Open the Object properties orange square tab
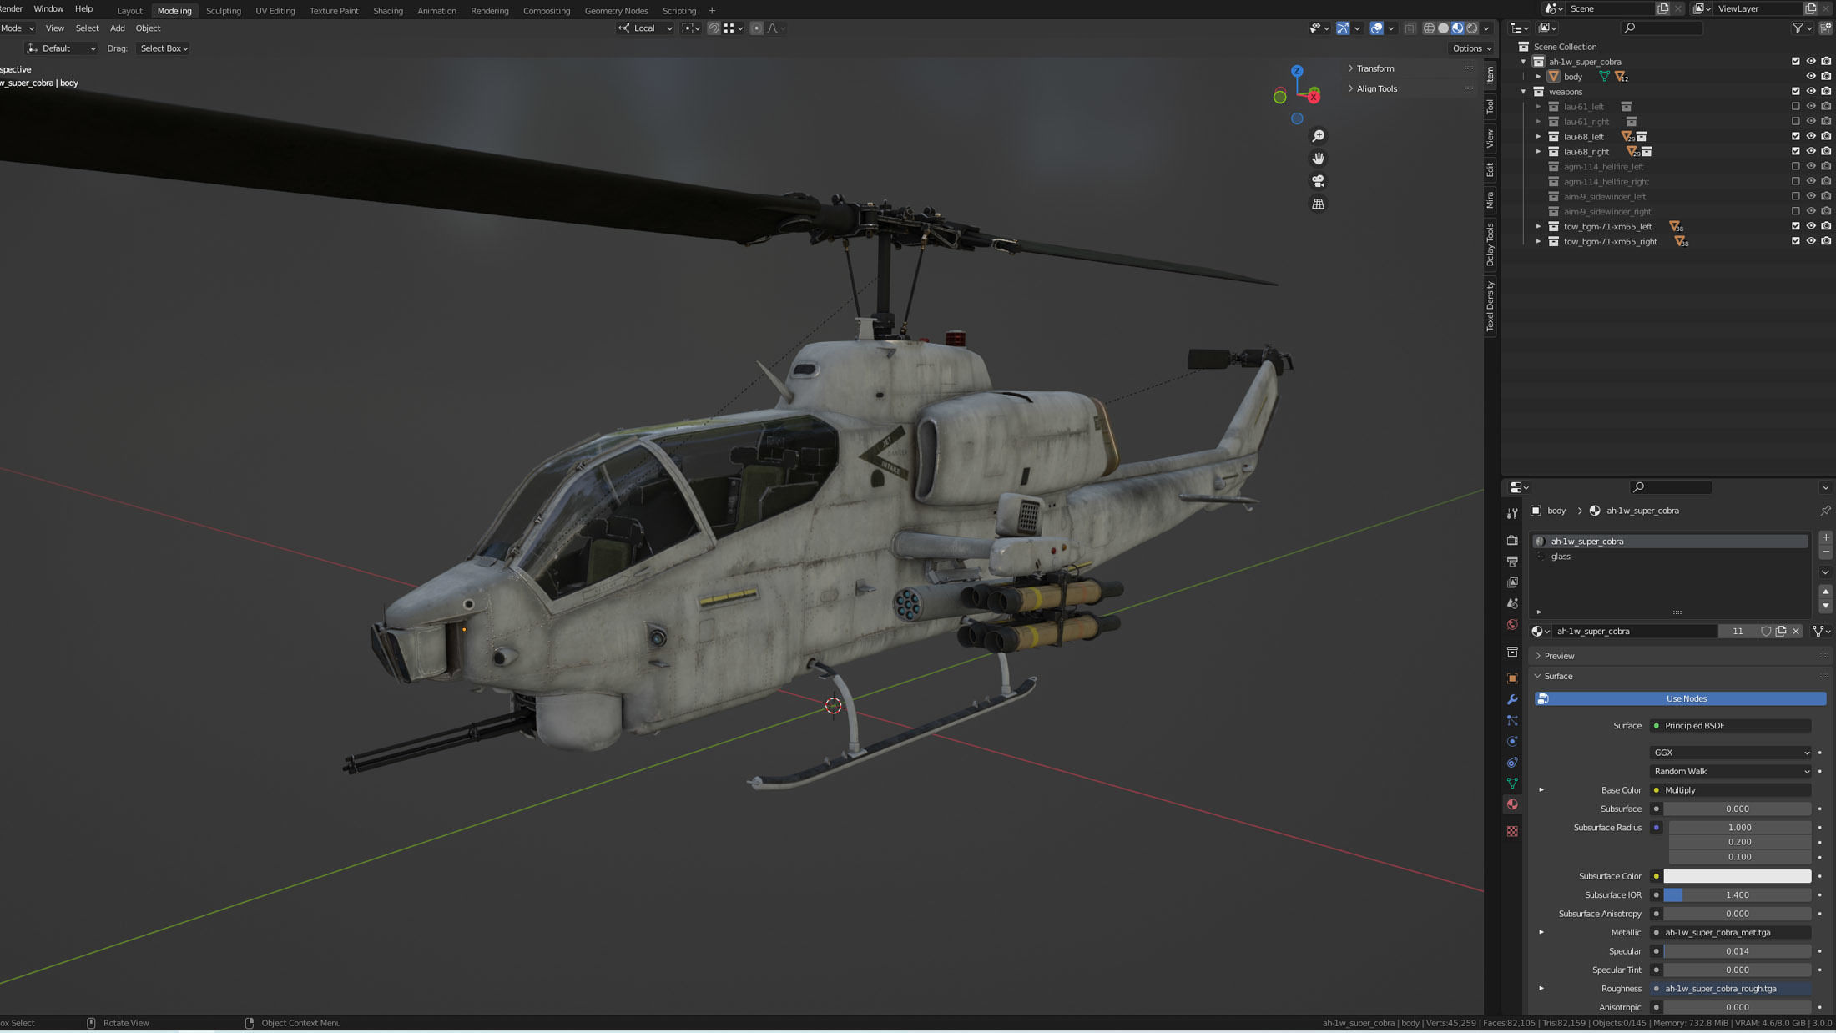 (1512, 678)
